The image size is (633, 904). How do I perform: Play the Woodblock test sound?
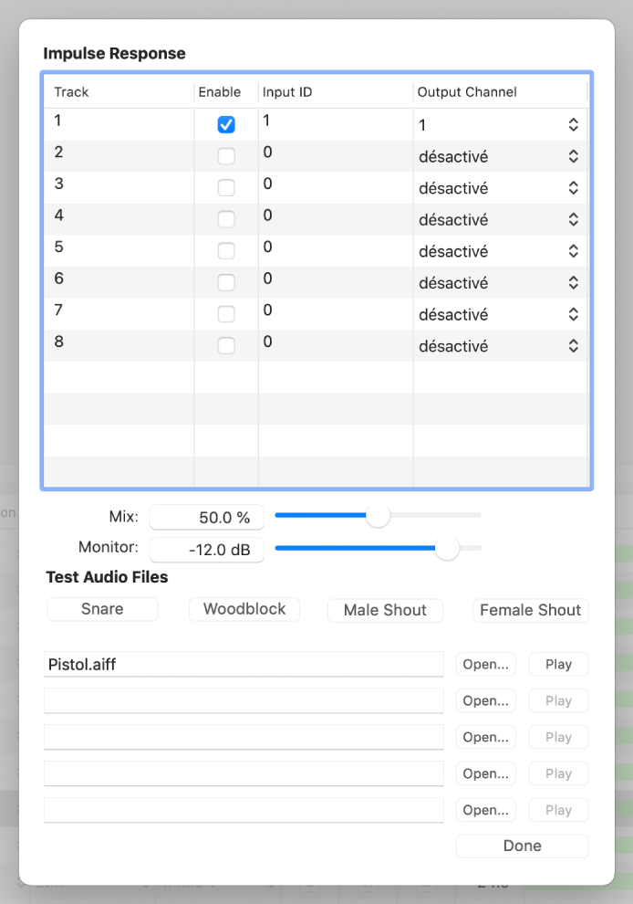click(244, 609)
